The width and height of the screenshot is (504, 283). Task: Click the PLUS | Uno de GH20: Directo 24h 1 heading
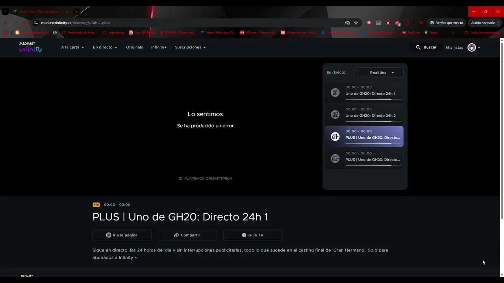[180, 217]
